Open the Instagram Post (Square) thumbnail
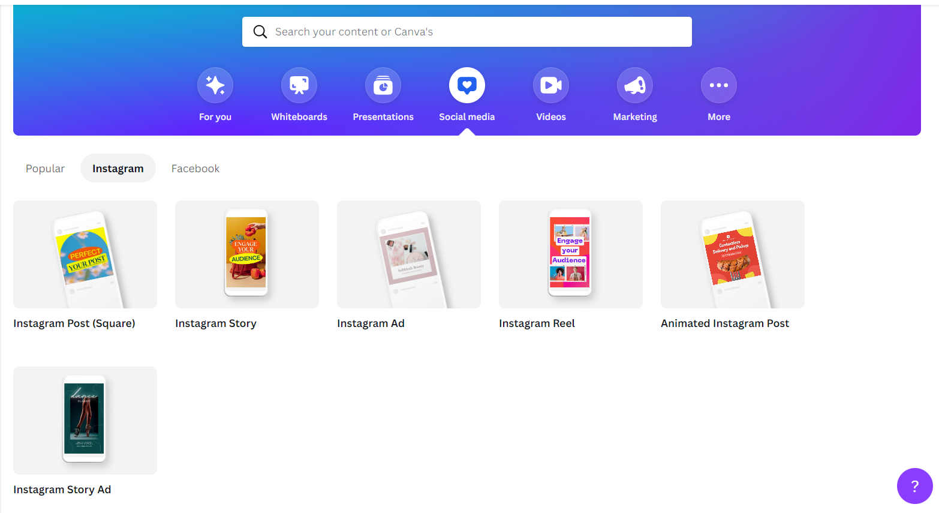 pyautogui.click(x=85, y=254)
